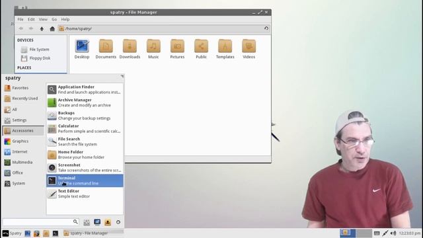Click the search magnifier icon in menu
The height and width of the screenshot is (238, 423).
point(75,222)
